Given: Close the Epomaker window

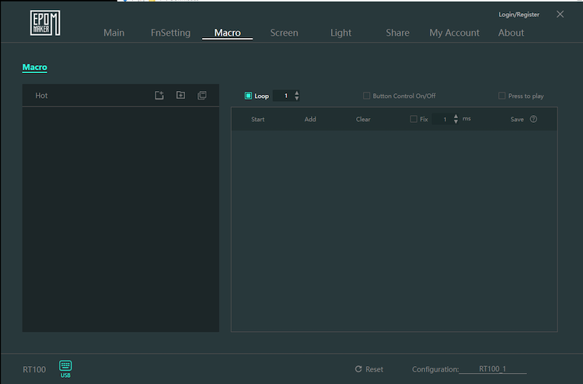Looking at the screenshot, I should tap(560, 14).
